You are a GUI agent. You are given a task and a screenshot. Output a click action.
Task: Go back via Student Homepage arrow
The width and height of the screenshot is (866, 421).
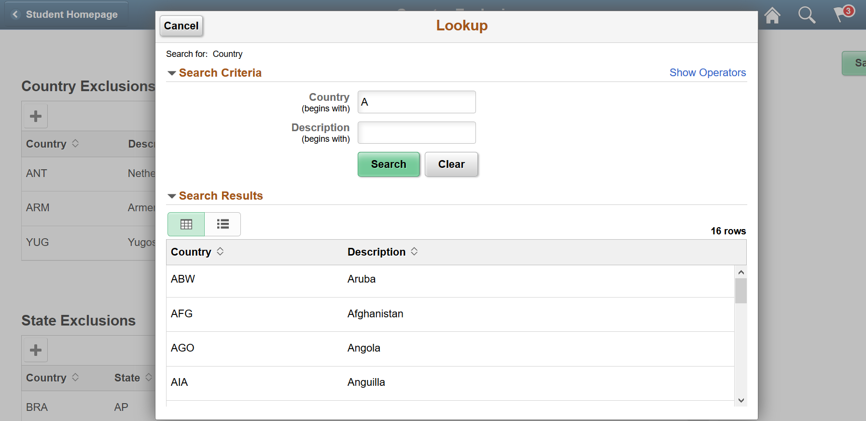click(x=15, y=14)
